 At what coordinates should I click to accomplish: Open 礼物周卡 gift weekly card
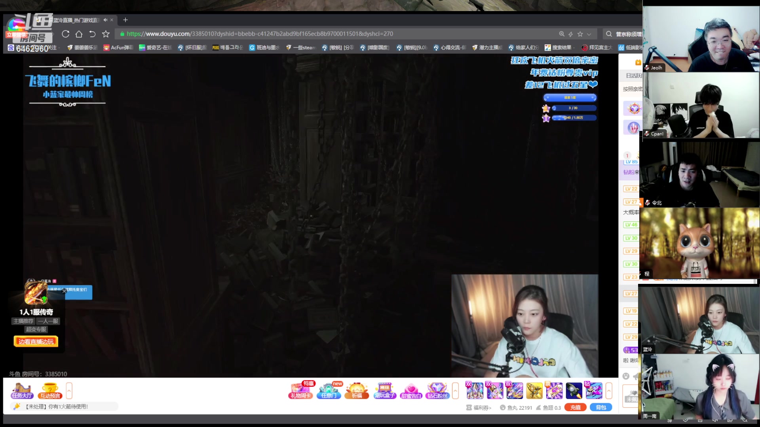tap(301, 391)
